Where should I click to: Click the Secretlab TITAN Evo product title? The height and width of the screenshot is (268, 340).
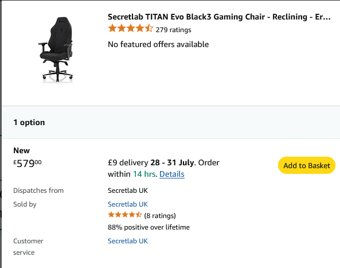(x=219, y=17)
